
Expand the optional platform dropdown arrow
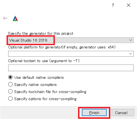point(130,54)
